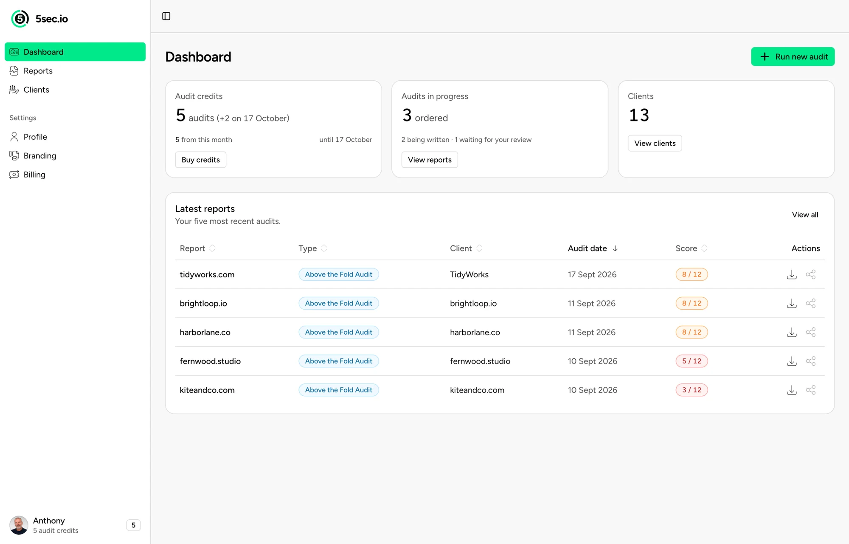This screenshot has height=544, width=849.
Task: Sort table by Type column
Action: coord(313,248)
